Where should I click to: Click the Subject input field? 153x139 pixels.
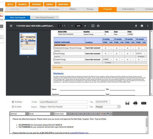63,107
